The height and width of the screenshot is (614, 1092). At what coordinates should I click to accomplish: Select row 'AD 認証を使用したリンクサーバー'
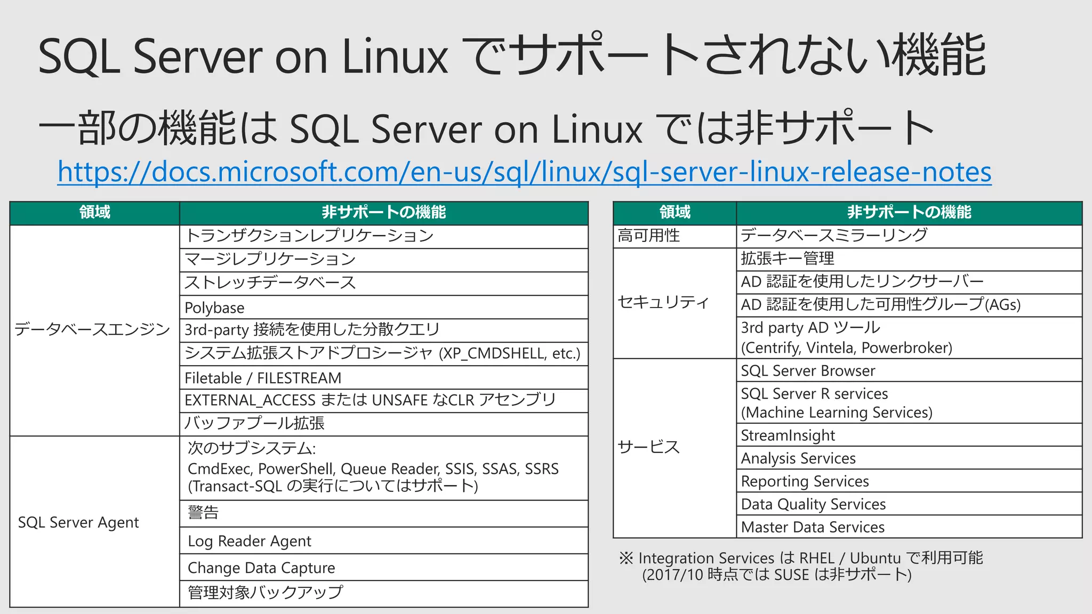(x=909, y=282)
